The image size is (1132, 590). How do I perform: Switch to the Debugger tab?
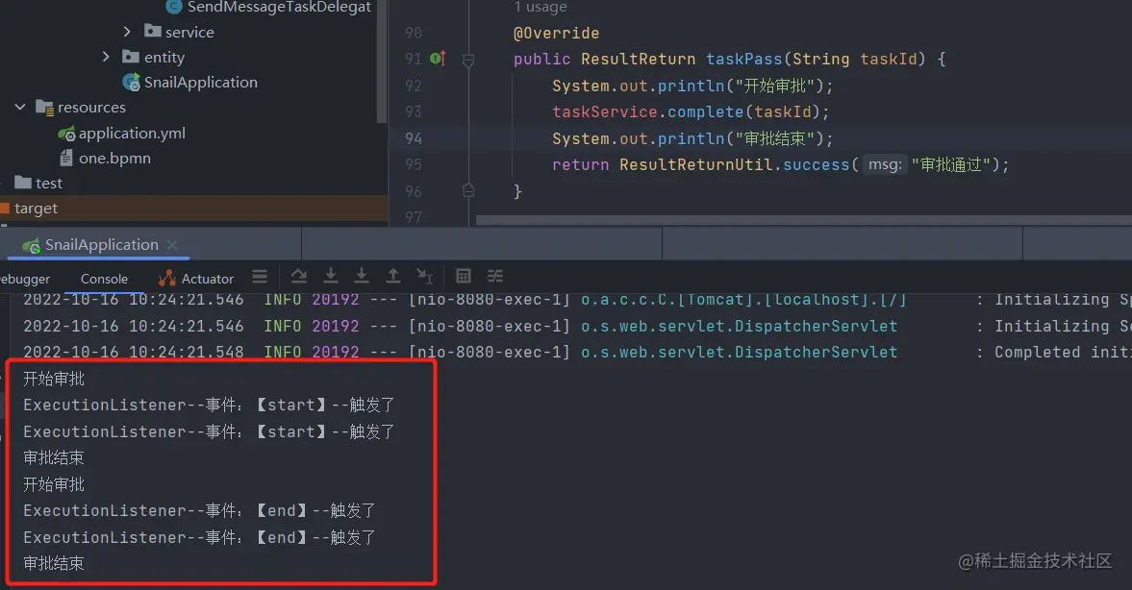point(25,279)
